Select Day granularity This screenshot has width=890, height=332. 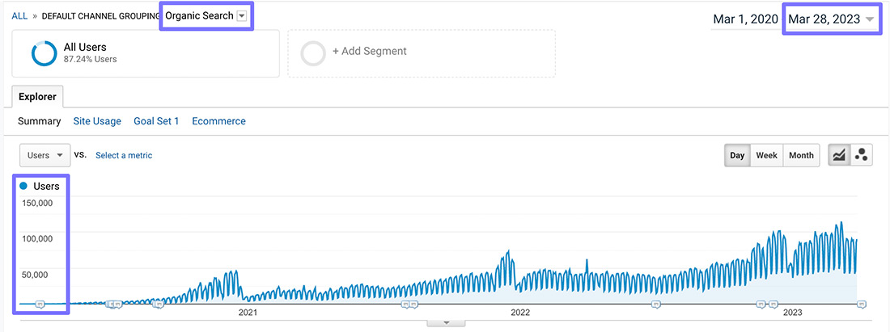tap(737, 155)
